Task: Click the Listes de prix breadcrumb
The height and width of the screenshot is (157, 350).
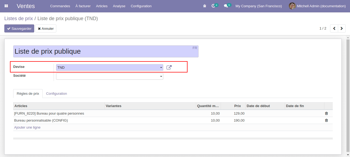Action: (x=18, y=19)
